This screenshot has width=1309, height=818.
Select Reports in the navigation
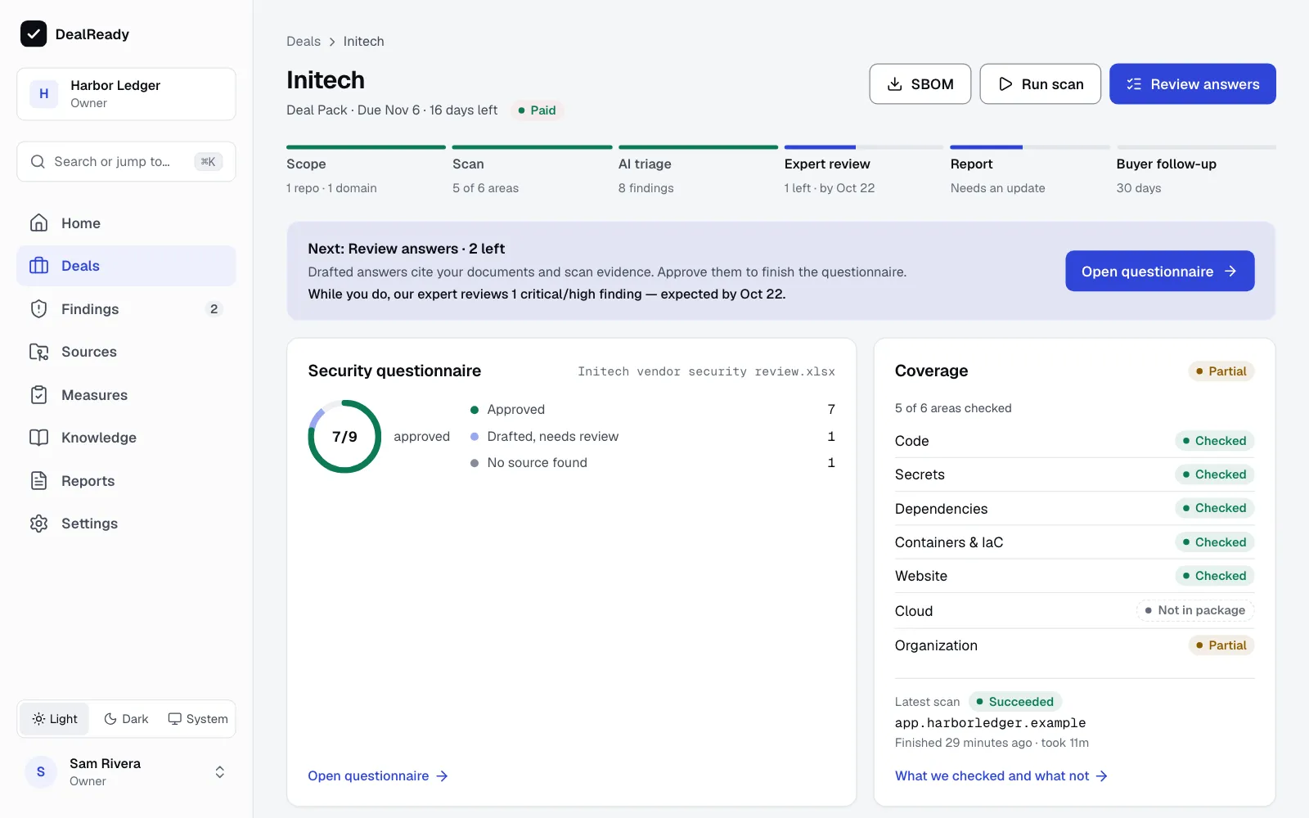(126, 481)
